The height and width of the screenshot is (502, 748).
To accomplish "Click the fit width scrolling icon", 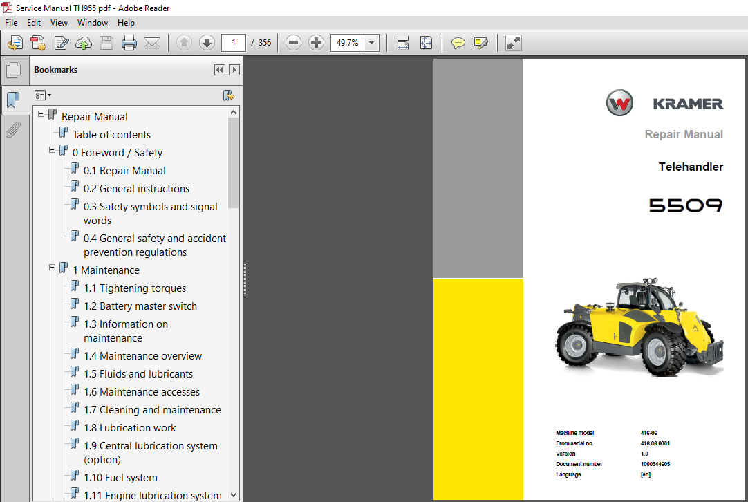I will 403,43.
